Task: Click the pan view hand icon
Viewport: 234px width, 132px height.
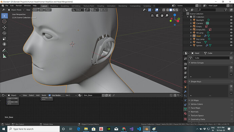Action: (x=162, y=16)
